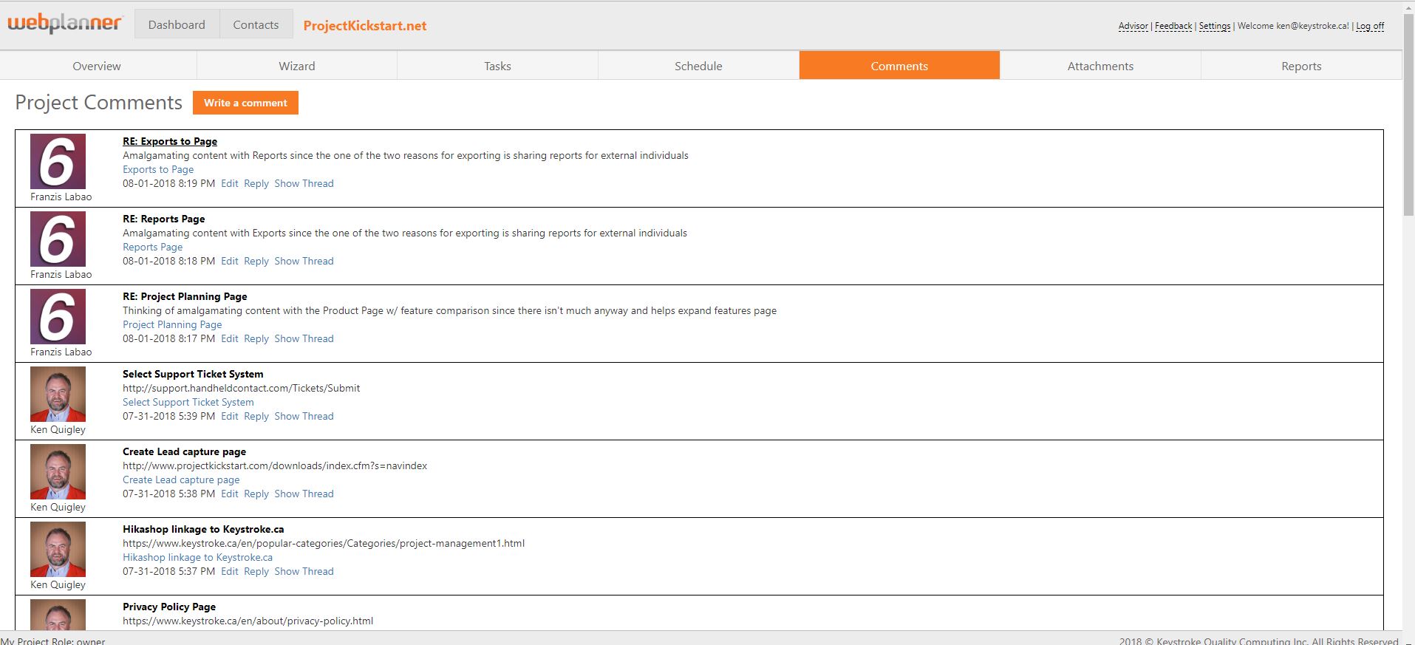
Task: Go to ProjectKickstart.net project title
Action: pos(365,25)
